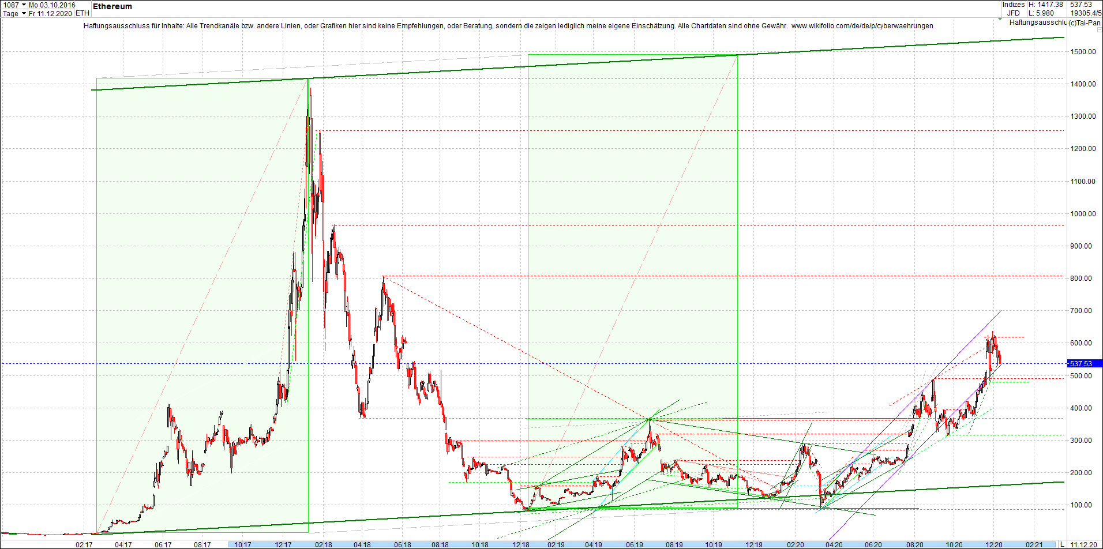Click the 04 20 time axis label
1103x549 pixels.
tap(834, 544)
